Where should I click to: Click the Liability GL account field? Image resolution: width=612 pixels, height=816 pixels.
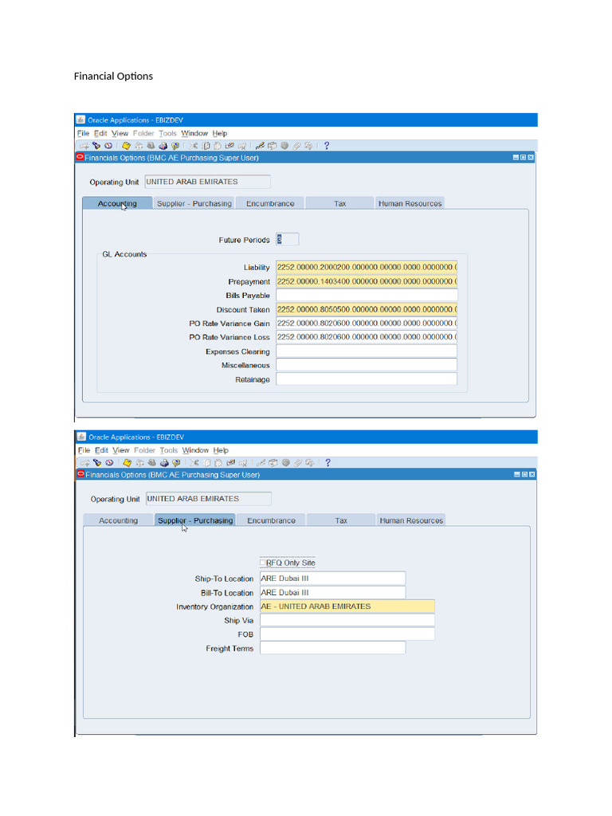pos(367,267)
